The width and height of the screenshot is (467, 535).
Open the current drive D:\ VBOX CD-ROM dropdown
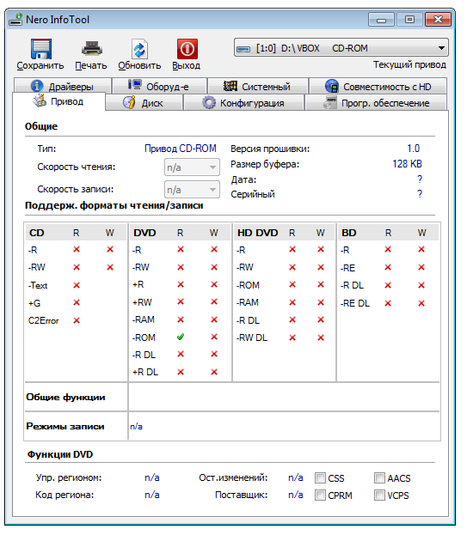[341, 48]
